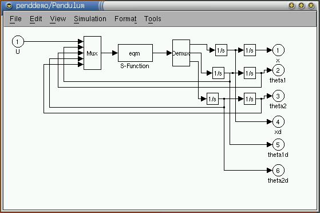Select first integrator on Demux top output
Screen dimensions: 320x213
tap(221, 50)
